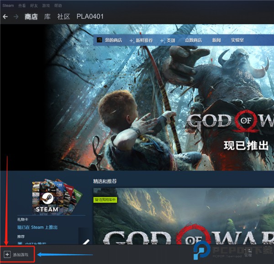Click the store avatar icon beside 您的商店

[x=100, y=40]
